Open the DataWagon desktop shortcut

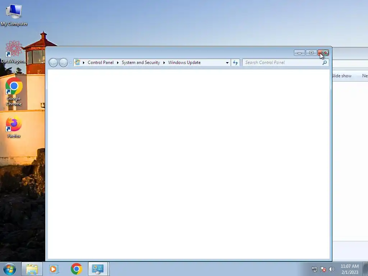coord(14,52)
